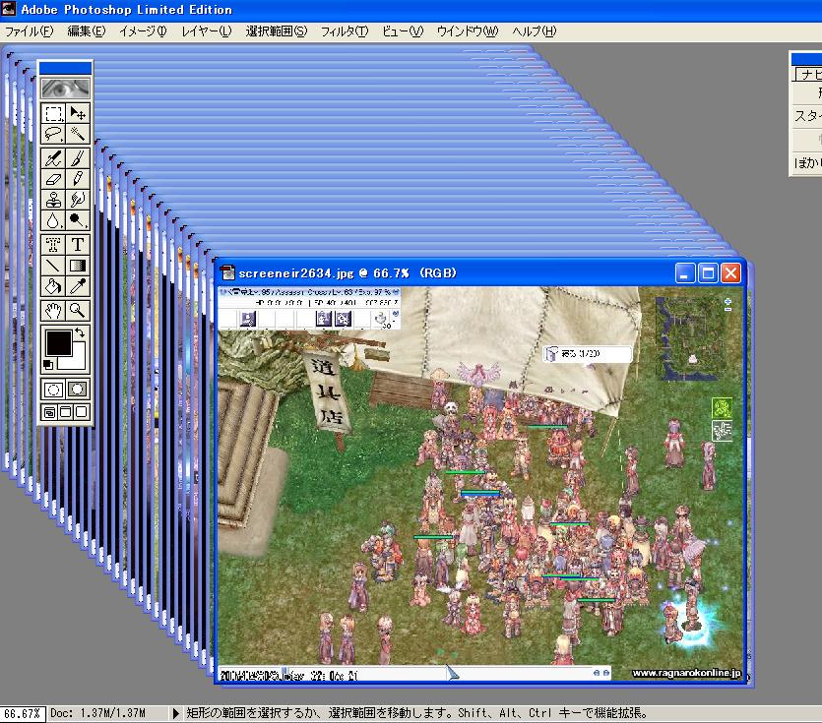Pick the Lasso tool
822x723 pixels.
pyautogui.click(x=53, y=134)
